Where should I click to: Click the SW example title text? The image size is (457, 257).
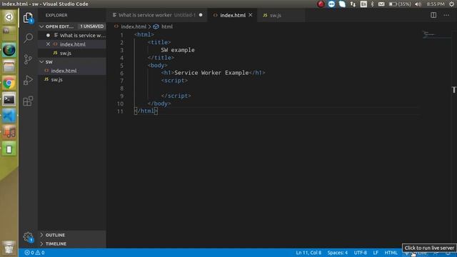tap(178, 50)
